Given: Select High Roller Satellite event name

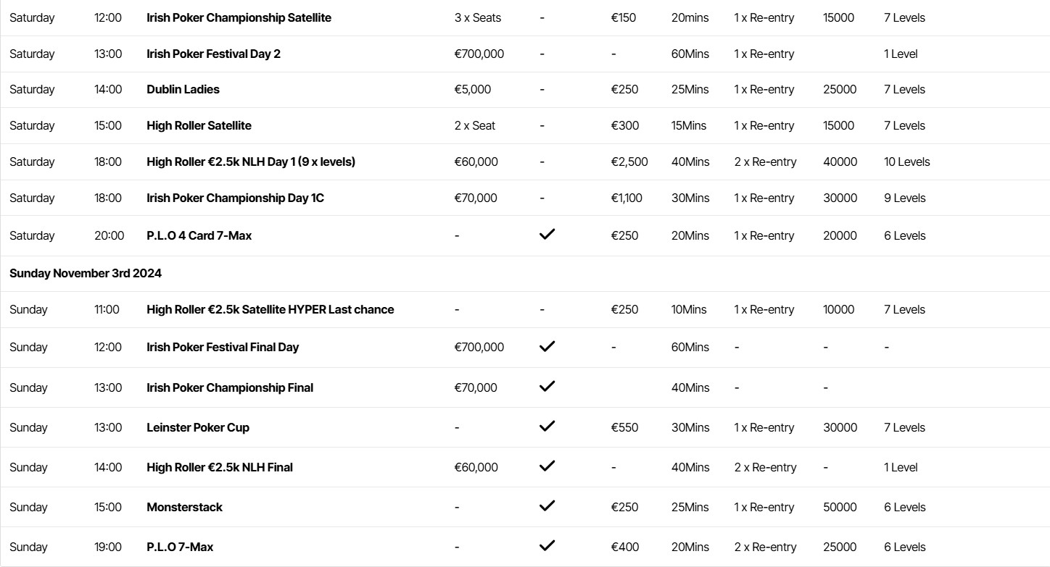Looking at the screenshot, I should [x=199, y=125].
